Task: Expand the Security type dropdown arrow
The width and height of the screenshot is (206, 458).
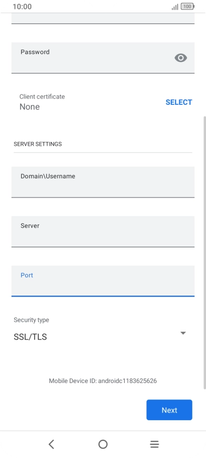Action: (x=183, y=333)
